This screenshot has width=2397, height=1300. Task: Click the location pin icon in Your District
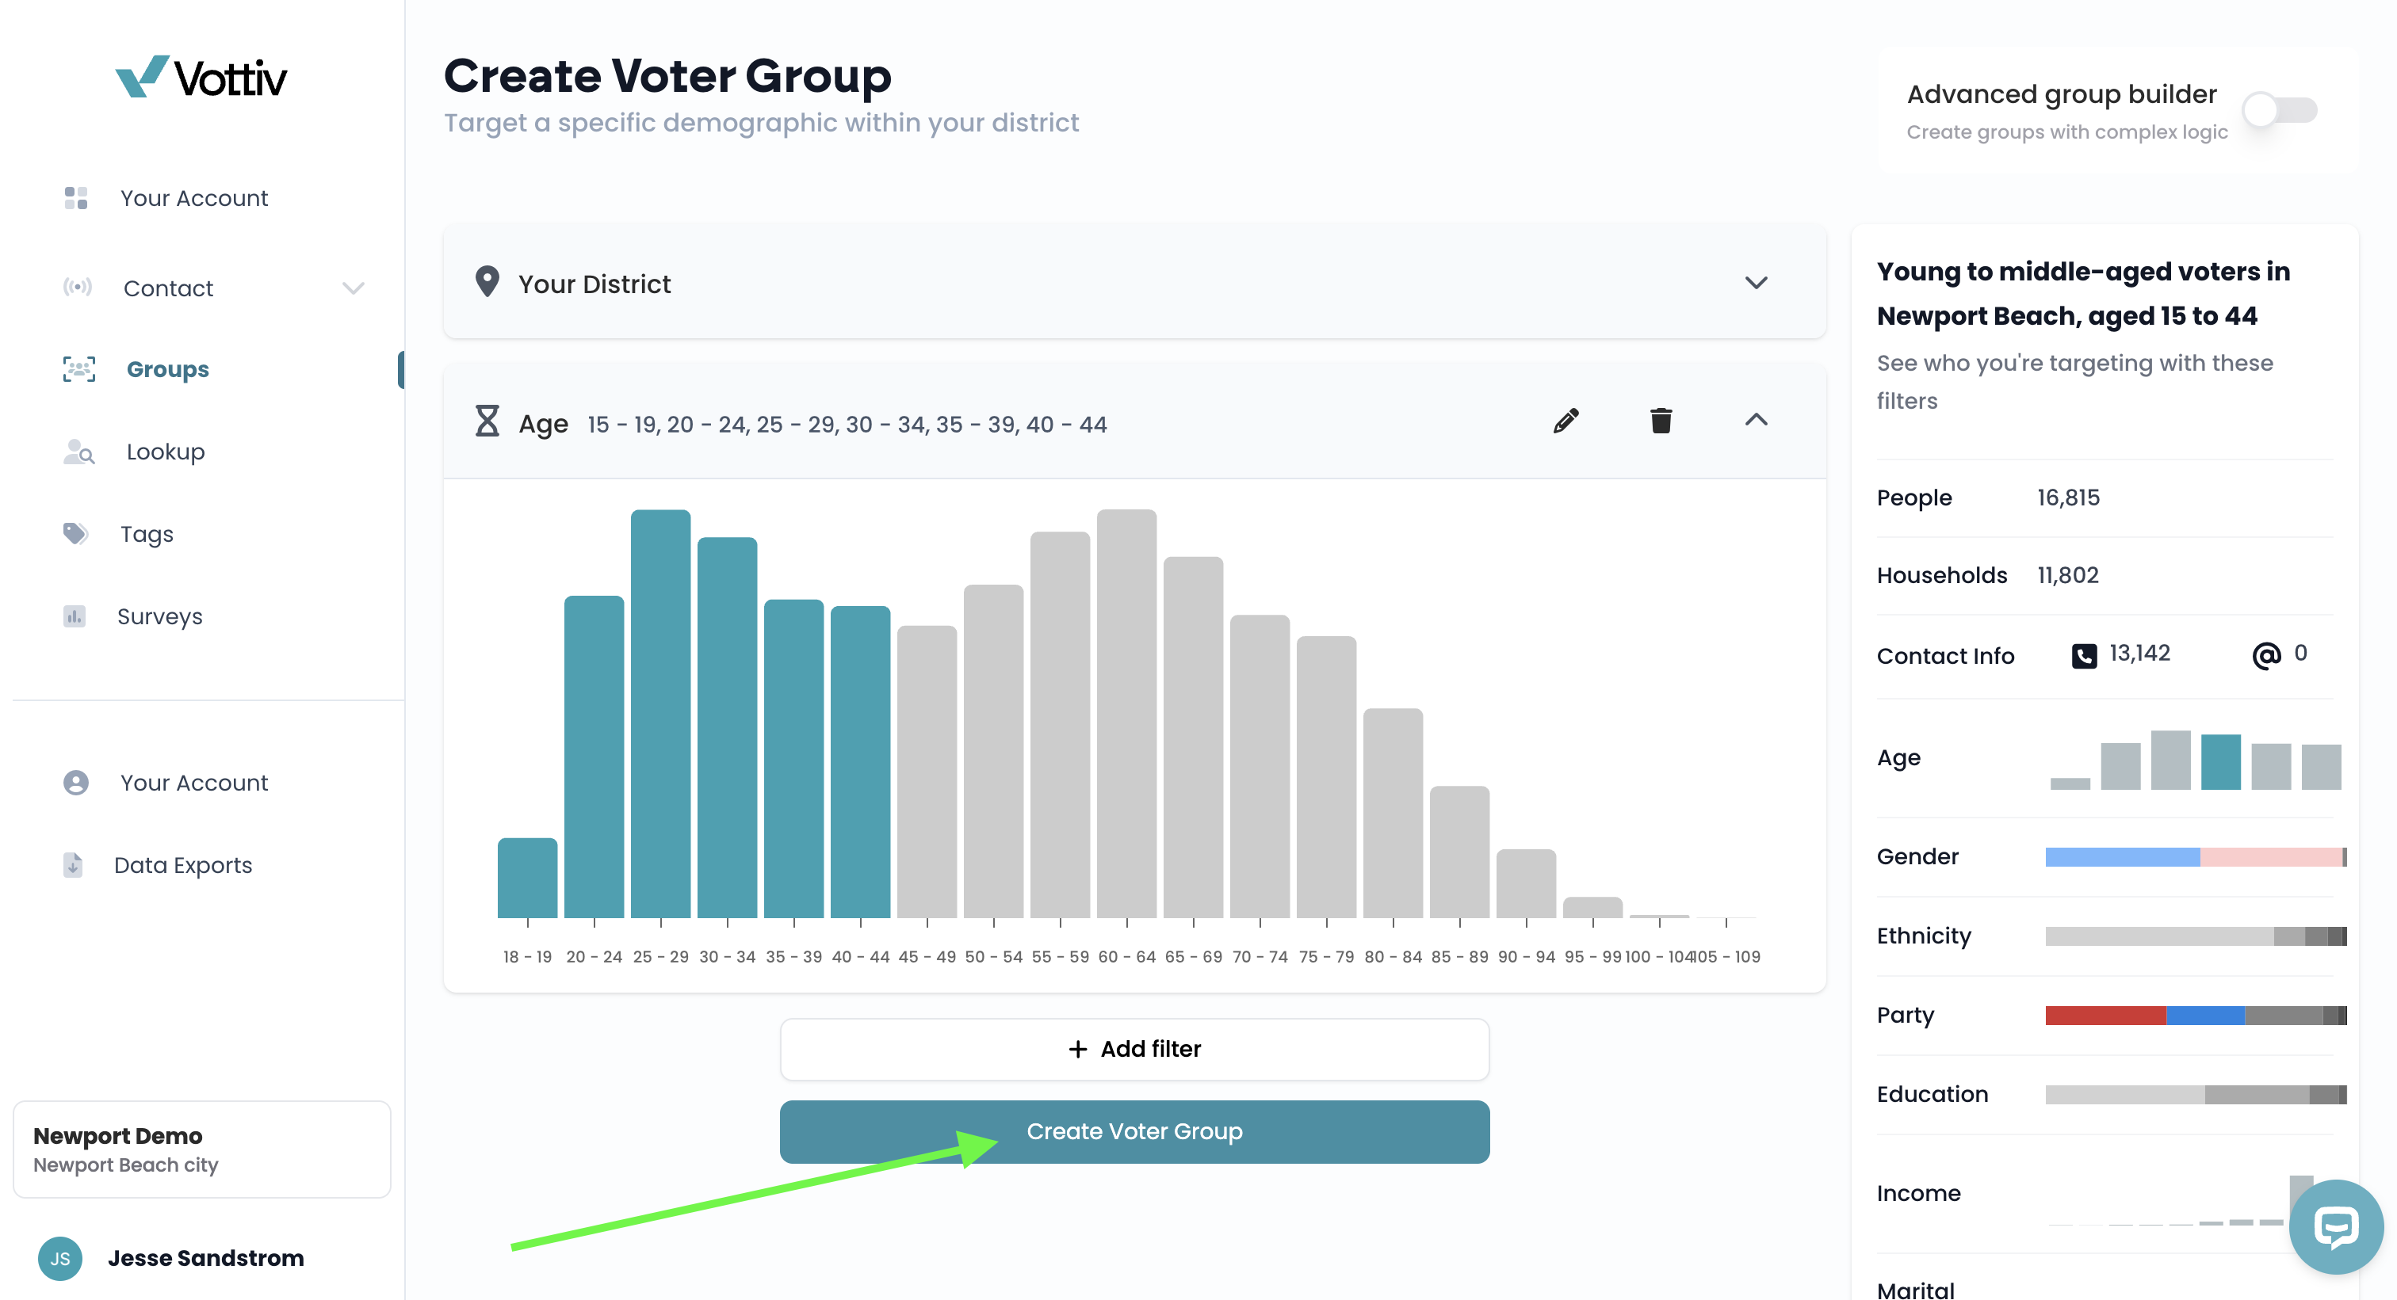click(487, 282)
